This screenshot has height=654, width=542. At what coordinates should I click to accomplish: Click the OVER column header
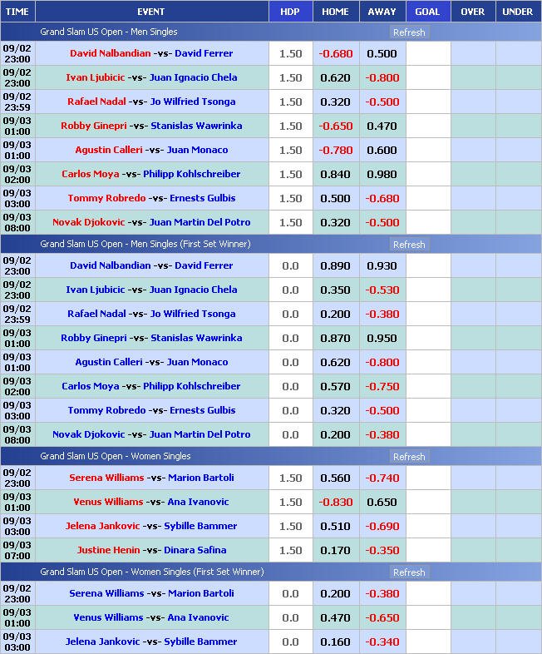pos(472,12)
